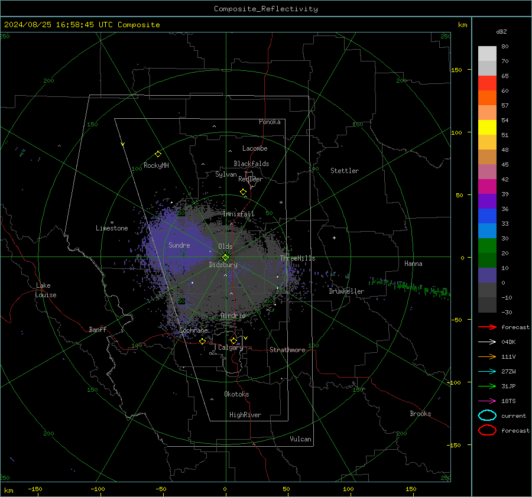Viewport: 532px width, 497px height.
Task: Click the Sundre town label
Action: point(179,245)
